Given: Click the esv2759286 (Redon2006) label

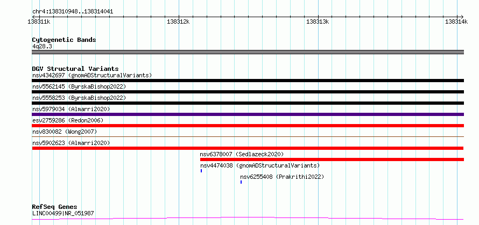Looking at the screenshot, I should click(68, 120).
